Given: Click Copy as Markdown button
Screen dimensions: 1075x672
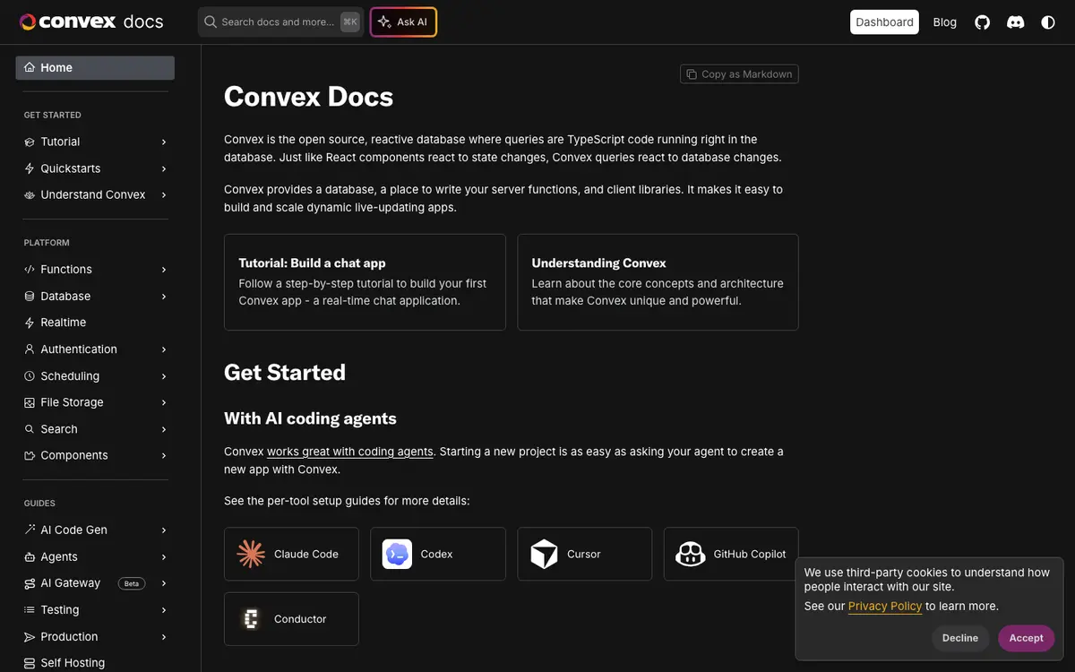Looking at the screenshot, I should [739, 74].
